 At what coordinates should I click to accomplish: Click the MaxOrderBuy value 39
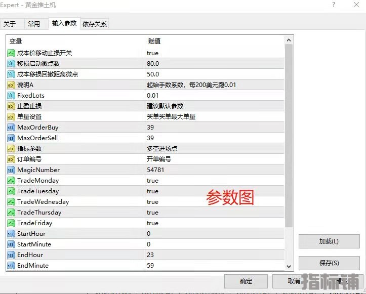[x=150, y=128]
